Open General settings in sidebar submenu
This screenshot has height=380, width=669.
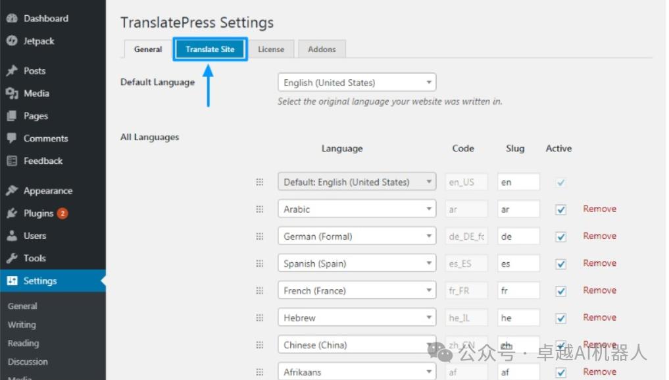pos(22,306)
